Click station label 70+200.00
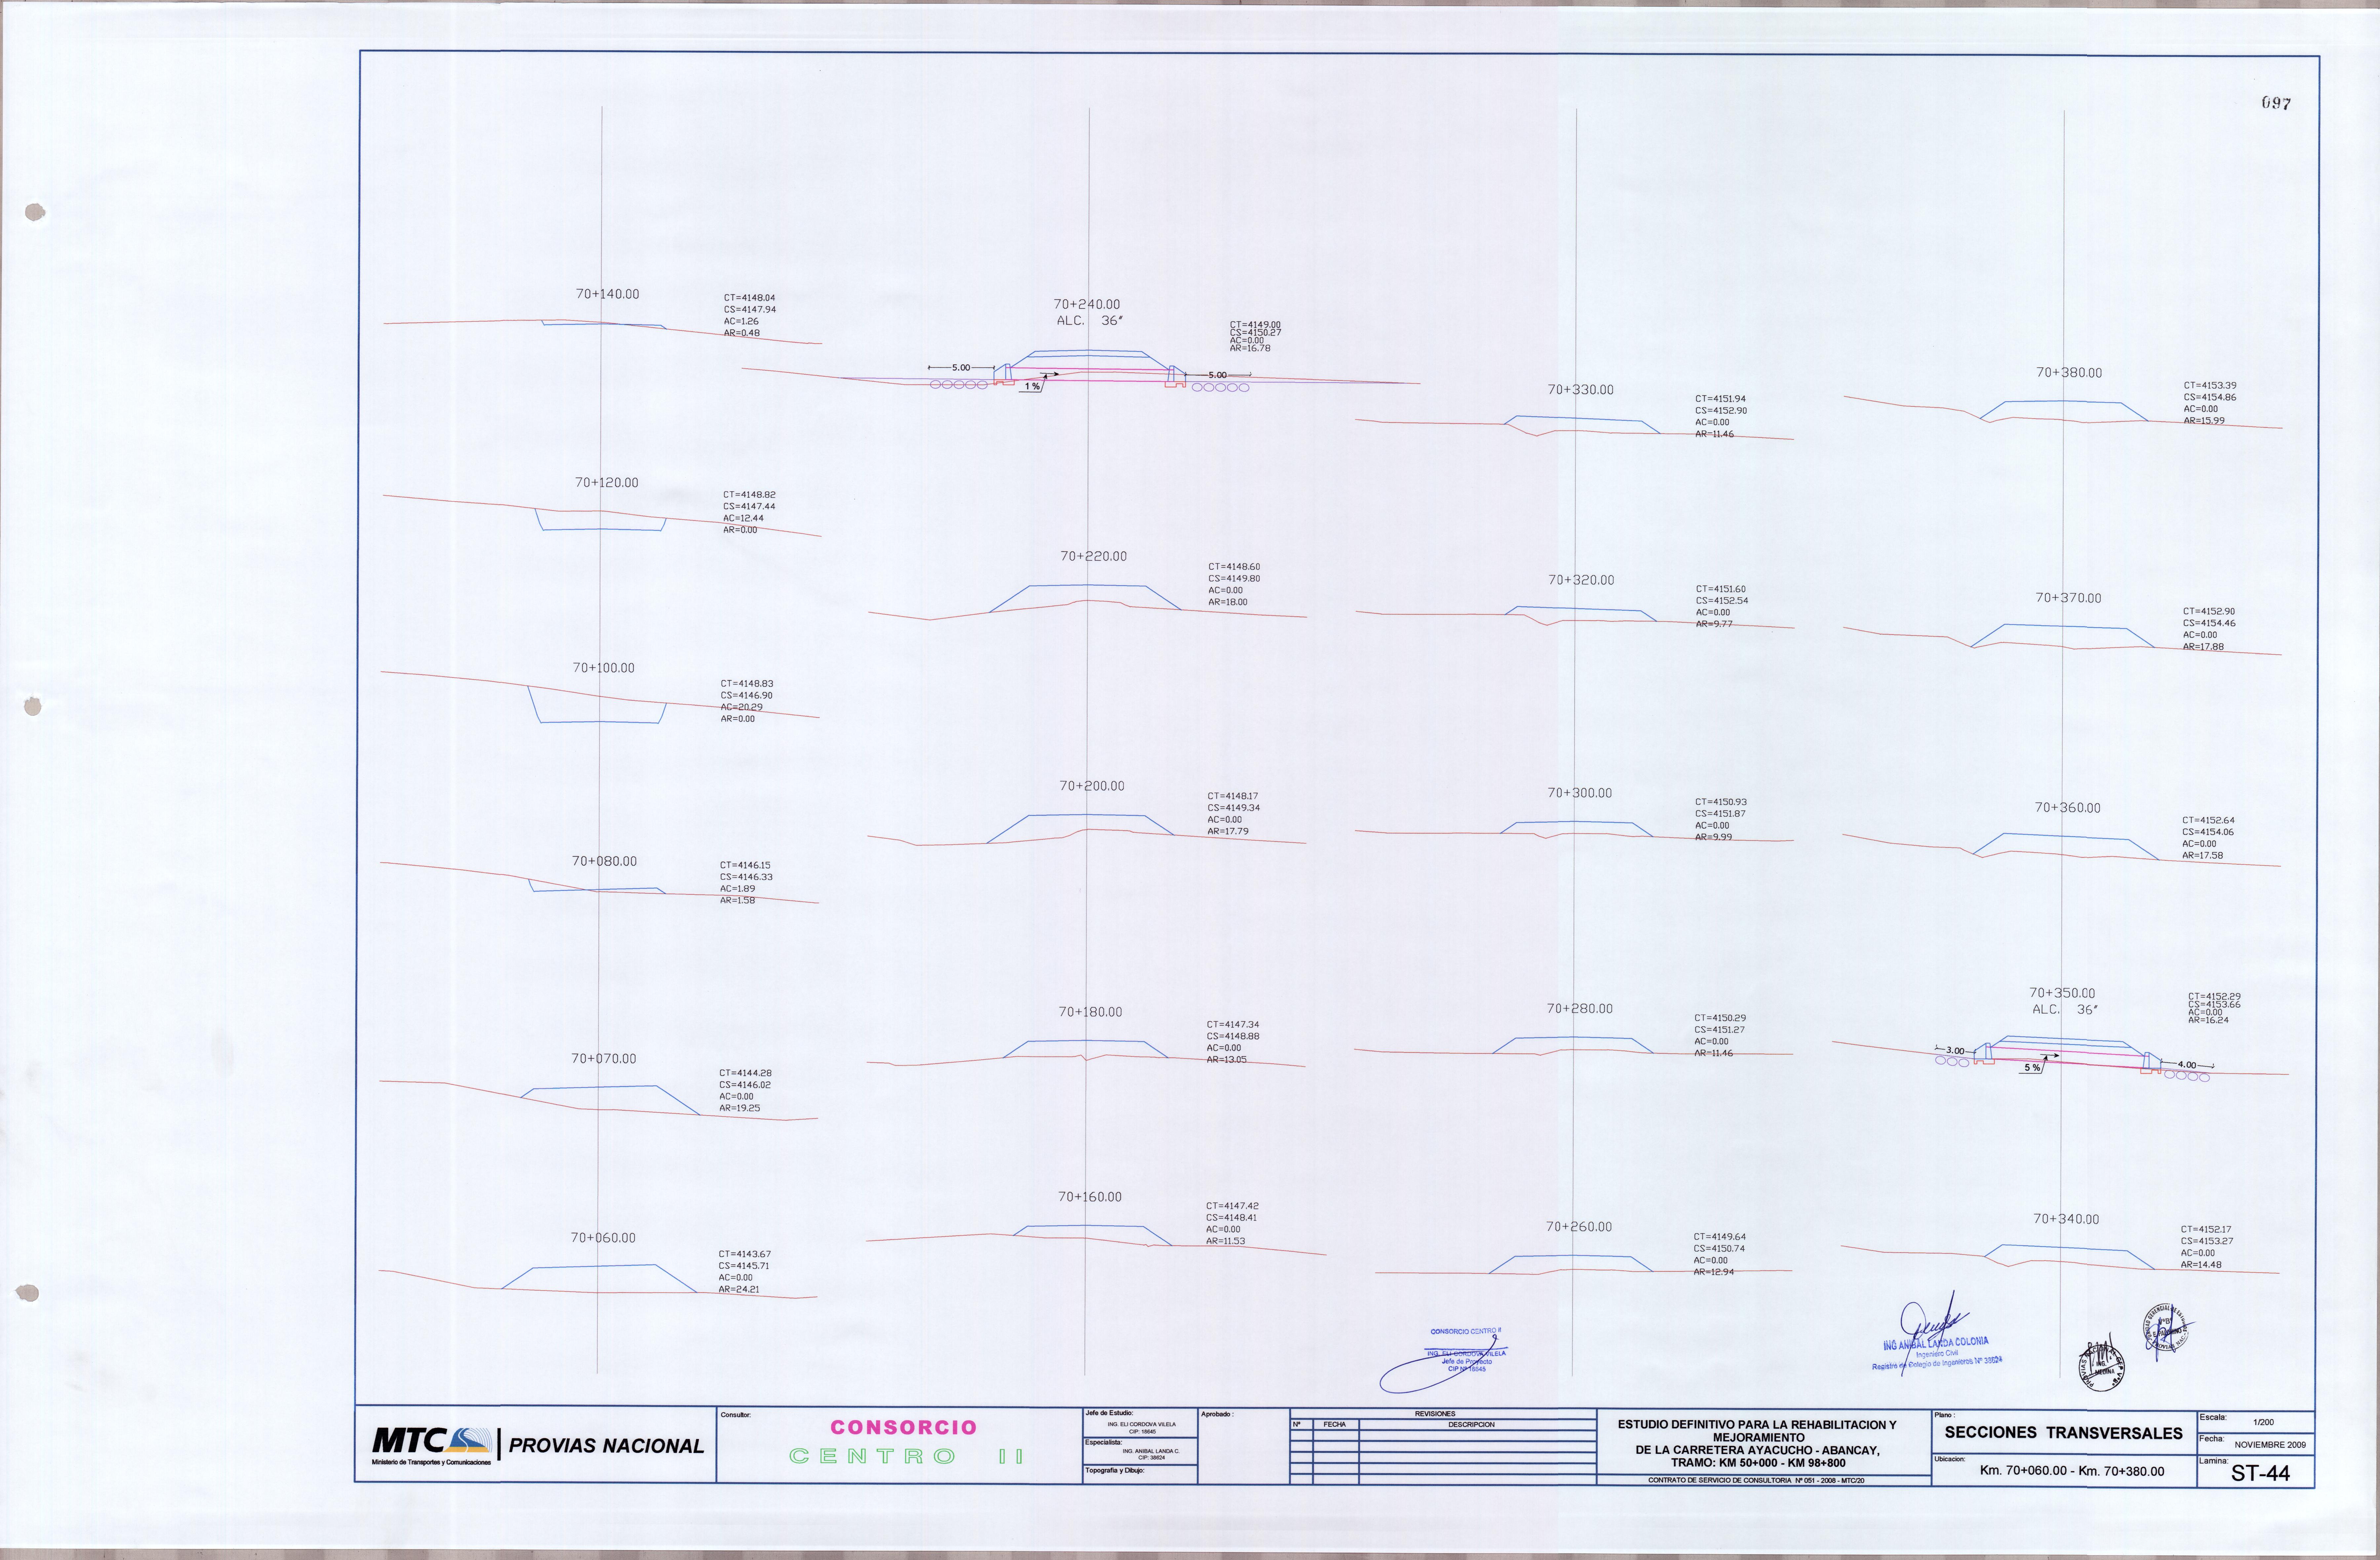The height and width of the screenshot is (1560, 2380). [1092, 786]
